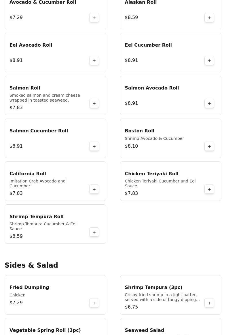Click the Sides & Salad section heading
The height and width of the screenshot is (335, 226).
pyautogui.click(x=31, y=265)
